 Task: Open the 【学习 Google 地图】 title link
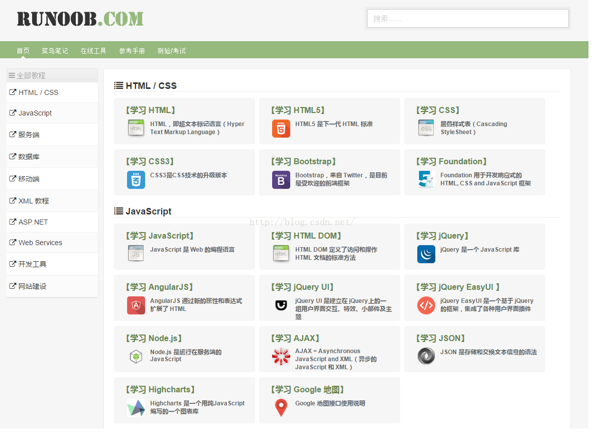click(x=311, y=393)
